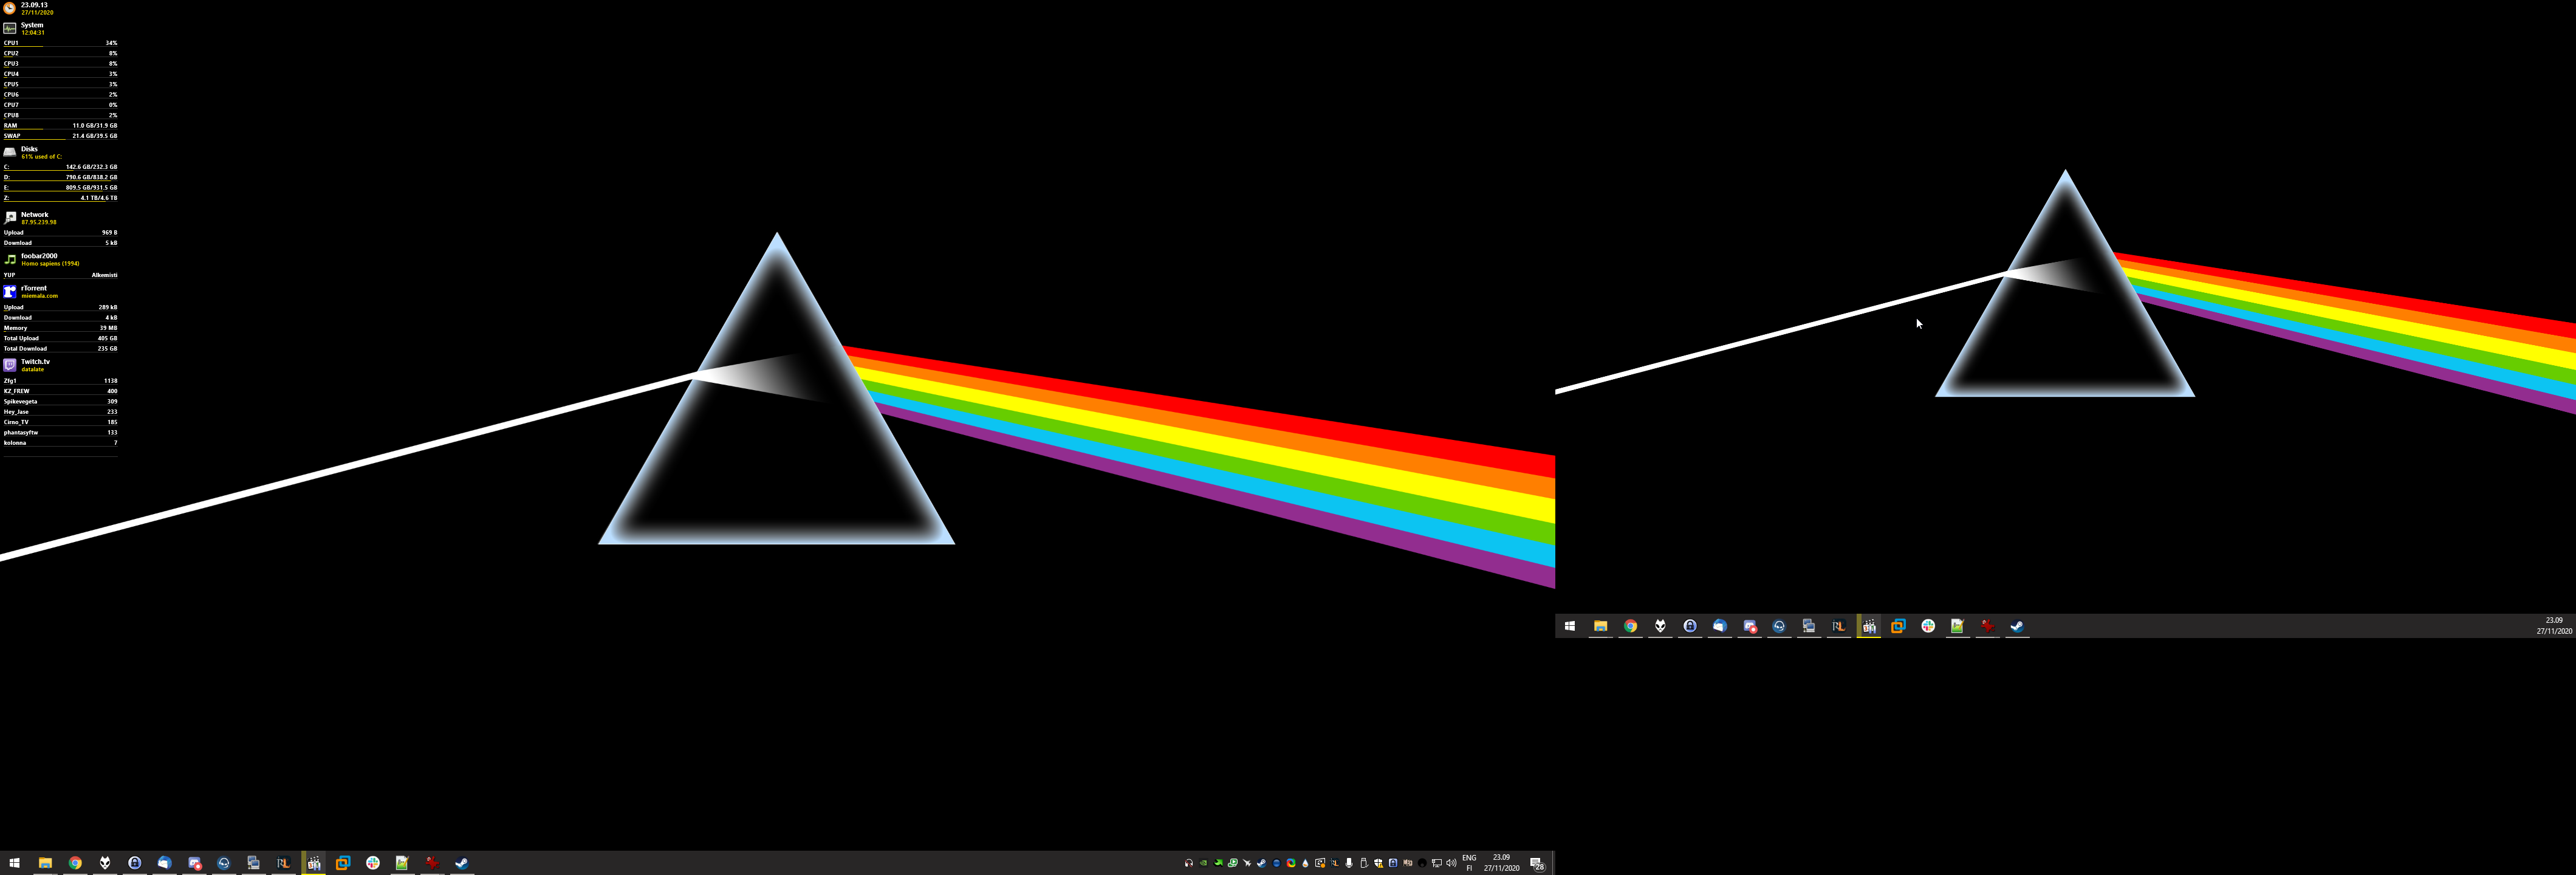
Task: Open Windows Security shield with warning badge
Action: click(1379, 863)
